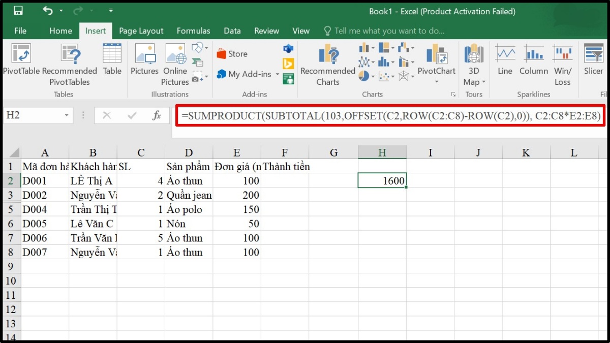Viewport: 610px width, 343px height.
Task: Expand the My Add-ins dropdown
Action: tap(278, 74)
